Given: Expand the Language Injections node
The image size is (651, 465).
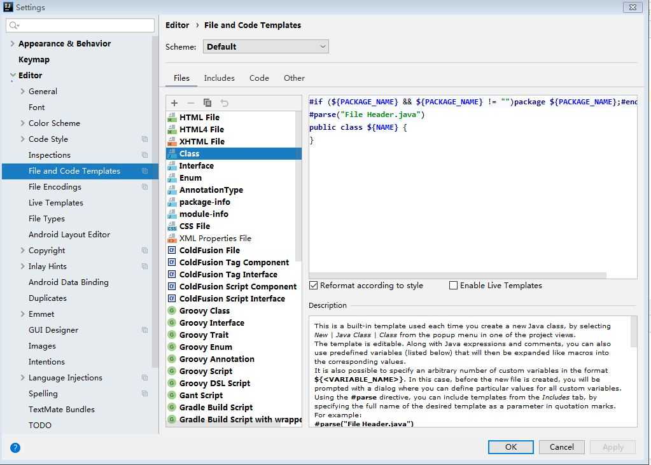Looking at the screenshot, I should pos(22,378).
